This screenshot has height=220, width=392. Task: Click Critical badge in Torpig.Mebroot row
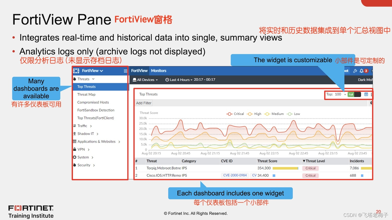pyautogui.click(x=310, y=168)
